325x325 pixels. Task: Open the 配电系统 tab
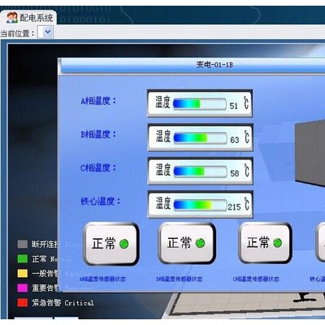[x=28, y=17]
